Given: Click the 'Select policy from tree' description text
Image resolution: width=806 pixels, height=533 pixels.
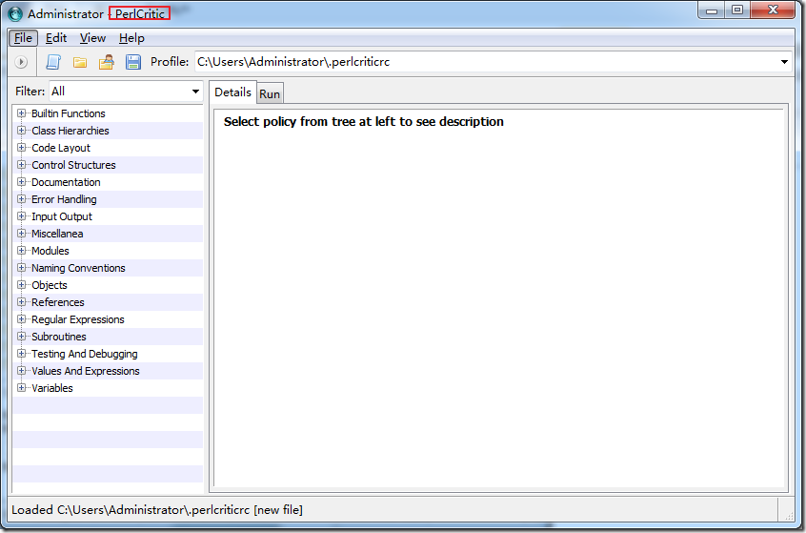Looking at the screenshot, I should coord(363,122).
